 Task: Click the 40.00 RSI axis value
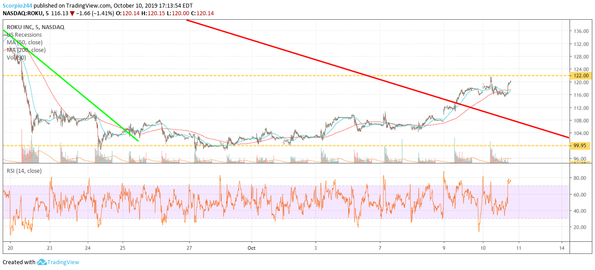point(580,211)
